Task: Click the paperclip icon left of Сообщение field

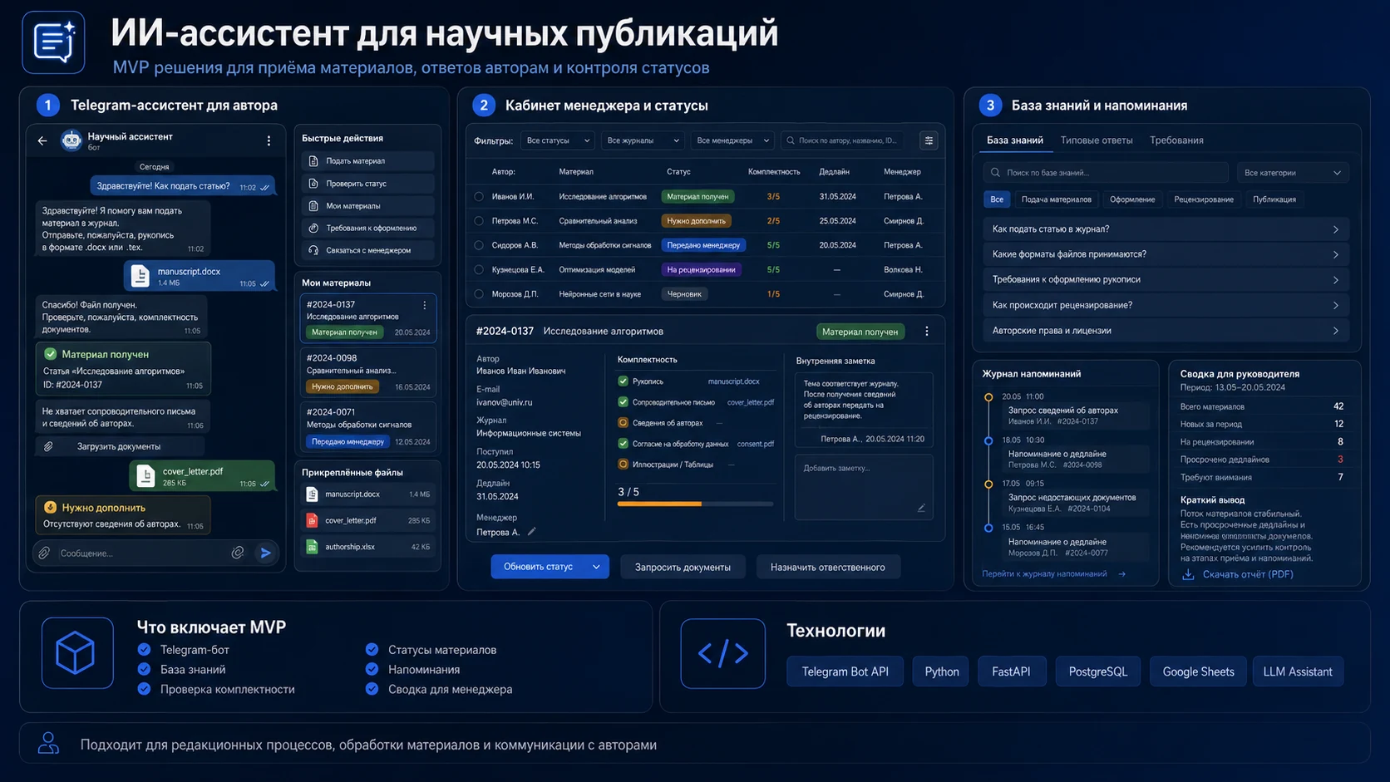Action: click(x=45, y=553)
